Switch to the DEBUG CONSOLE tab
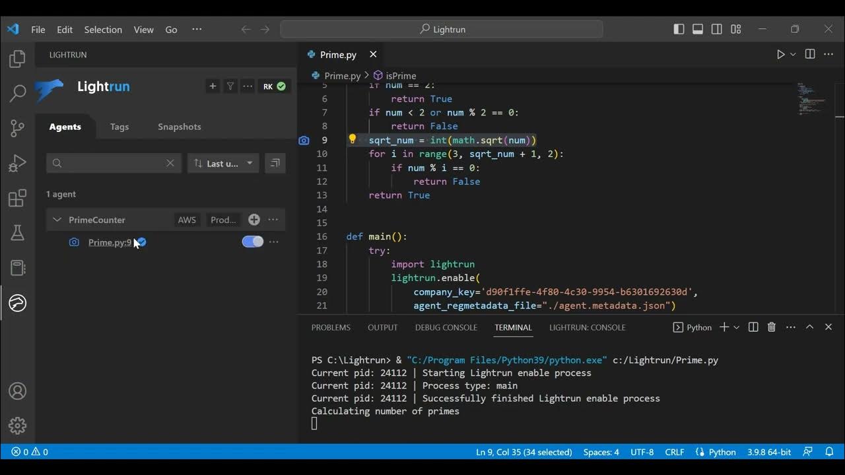Screen dimensions: 845x475 [x=446, y=327]
